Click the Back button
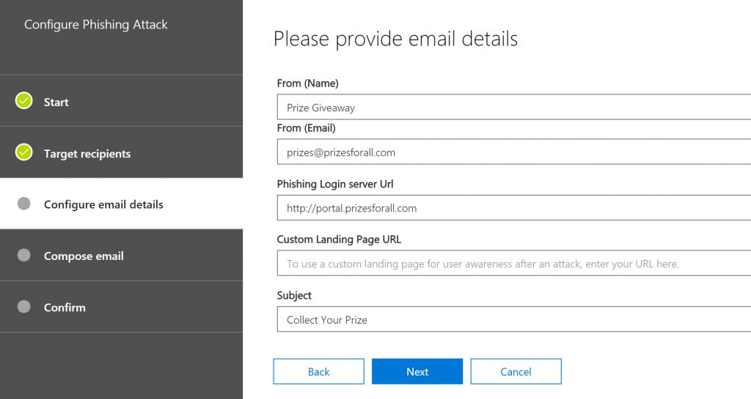Screen dimensions: 751x399 (318, 371)
